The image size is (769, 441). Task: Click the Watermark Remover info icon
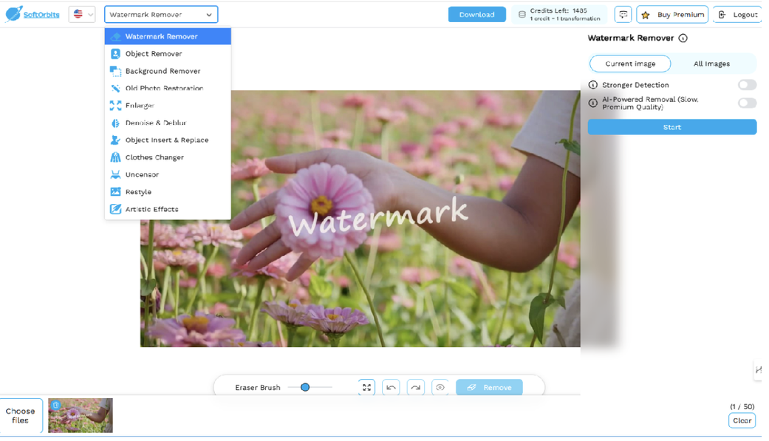click(683, 38)
